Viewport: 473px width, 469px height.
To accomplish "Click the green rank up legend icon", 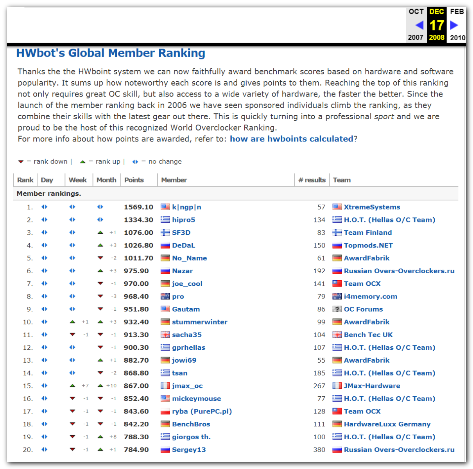I will tap(82, 162).
